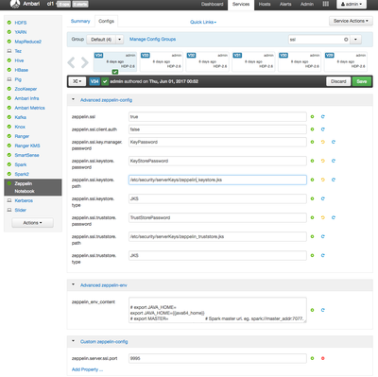Go to previous config versions with left arrow
Viewport: 378px width, 377px height.
[72, 62]
